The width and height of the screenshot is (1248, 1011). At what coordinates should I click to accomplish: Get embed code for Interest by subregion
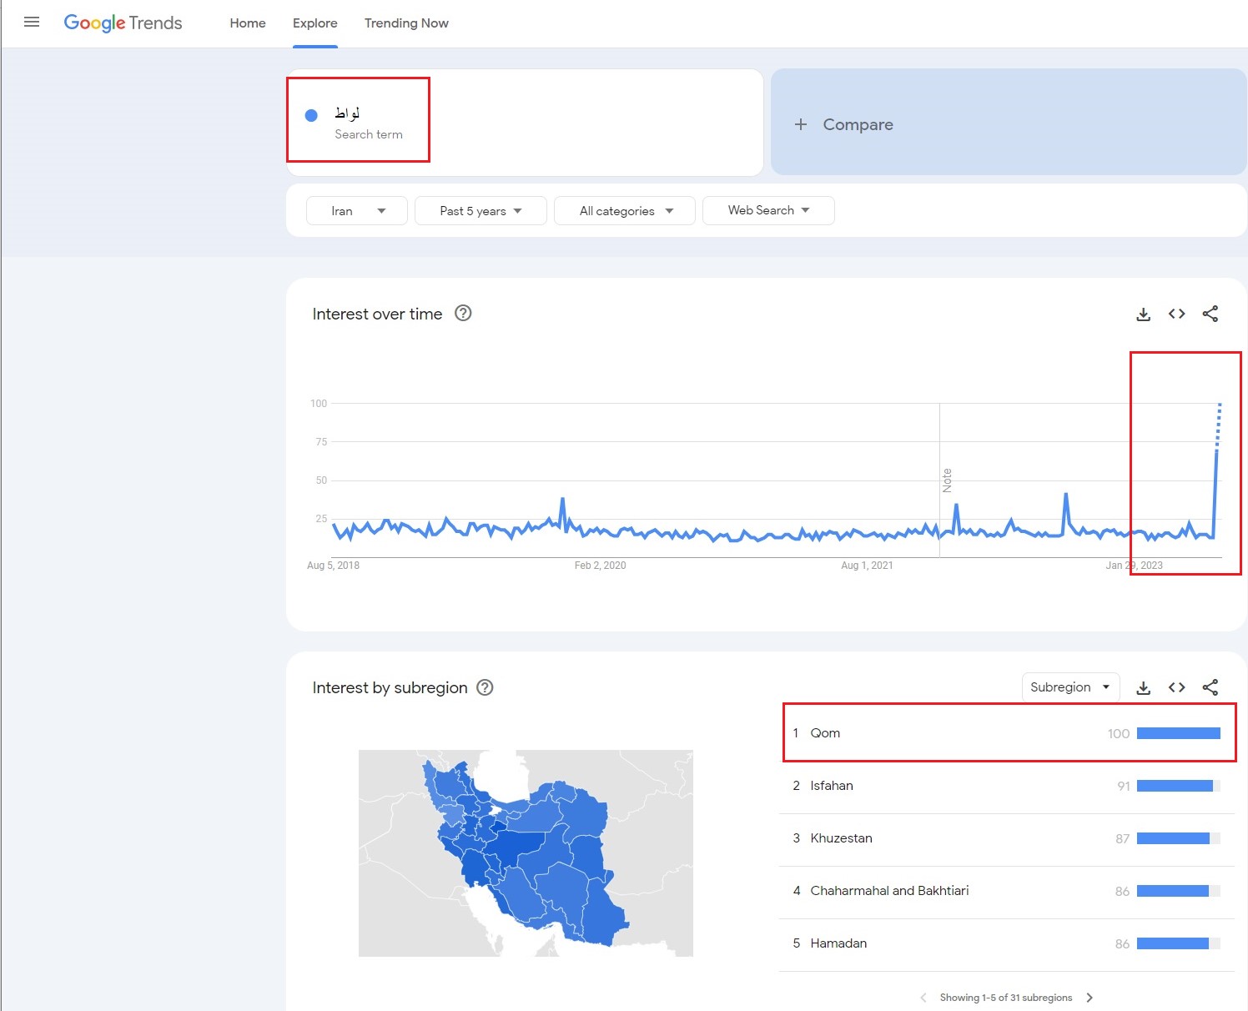pos(1177,687)
